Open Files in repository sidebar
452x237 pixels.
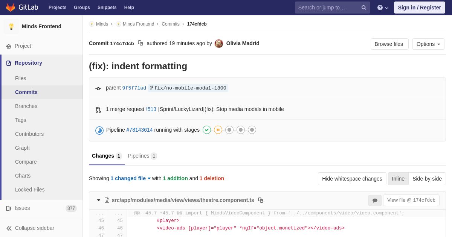click(x=21, y=78)
